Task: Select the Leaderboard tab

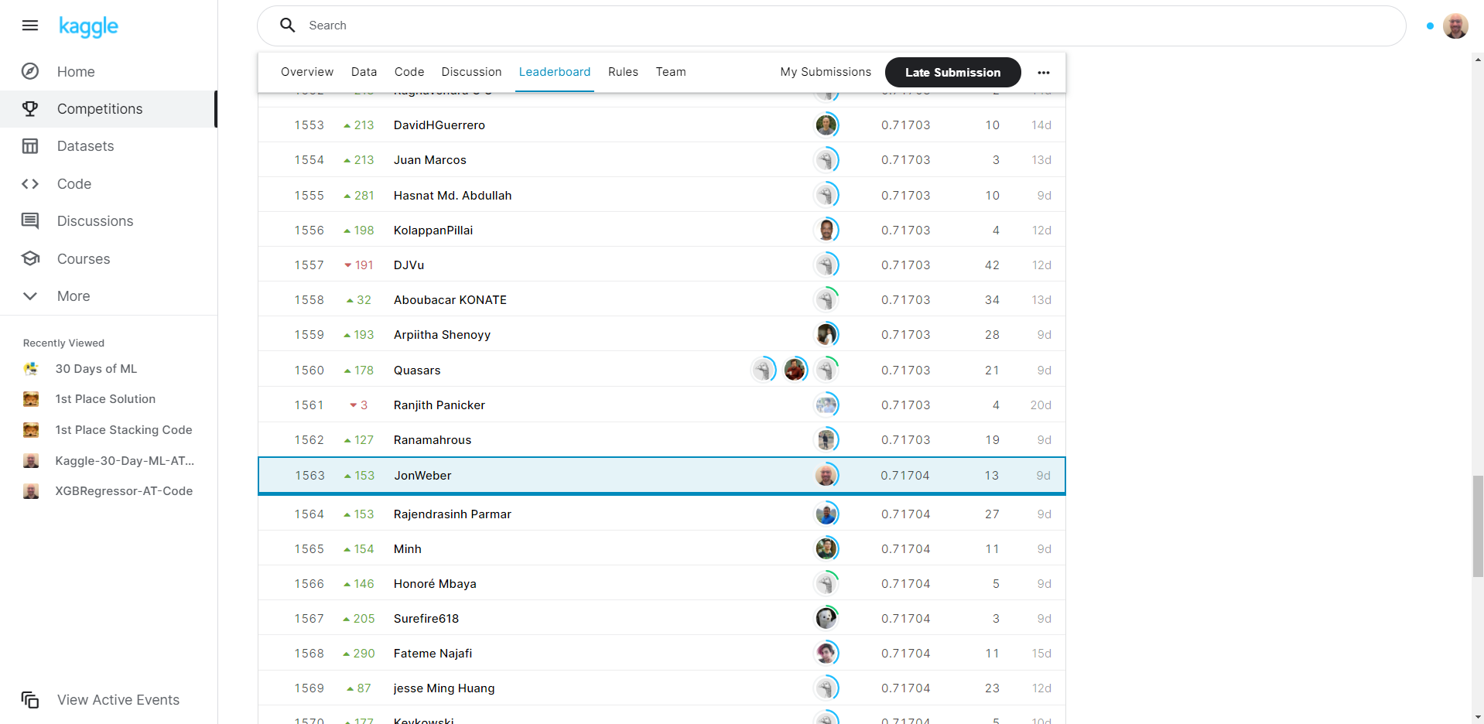Action: click(555, 72)
